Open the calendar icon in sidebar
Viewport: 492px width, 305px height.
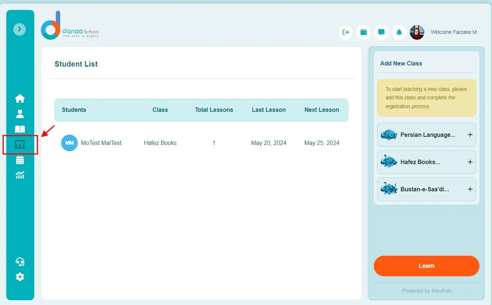point(20,160)
